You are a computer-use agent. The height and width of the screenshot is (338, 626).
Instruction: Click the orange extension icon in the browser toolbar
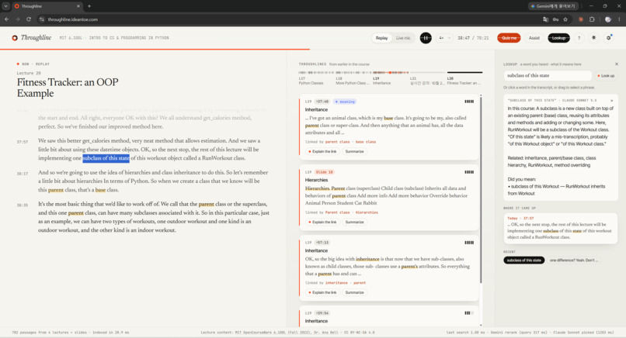point(580,19)
